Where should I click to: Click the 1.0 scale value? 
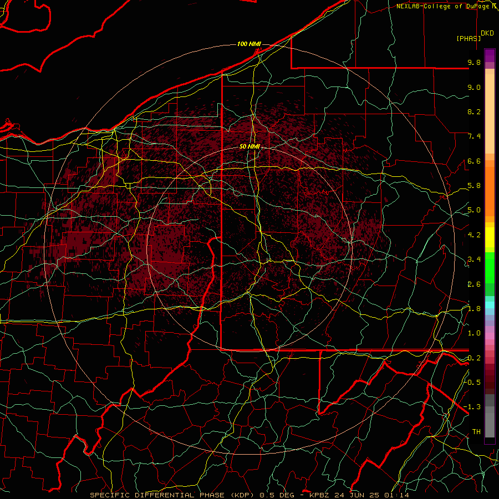coord(474,333)
